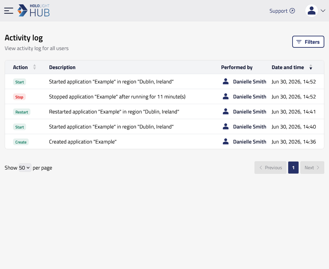Screen dimensions: 329x269
Task: Click the Date and time column header
Action: [288, 67]
